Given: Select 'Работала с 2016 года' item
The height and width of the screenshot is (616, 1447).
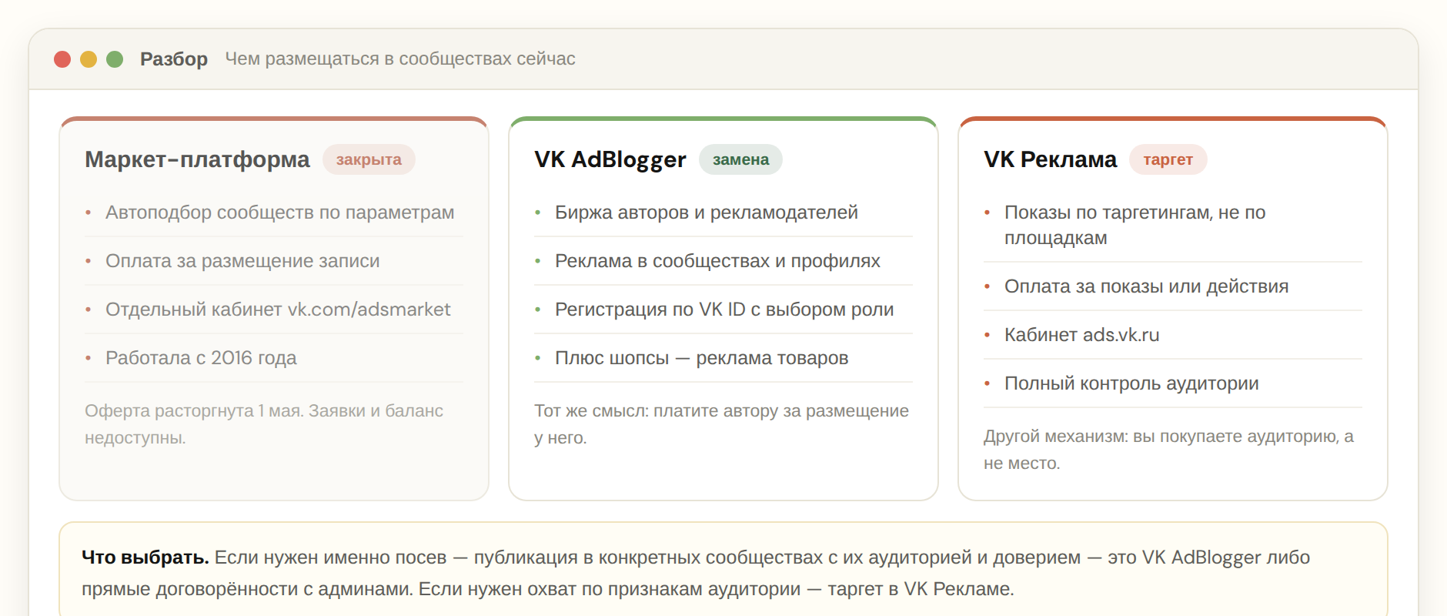Looking at the screenshot, I should click(274, 358).
